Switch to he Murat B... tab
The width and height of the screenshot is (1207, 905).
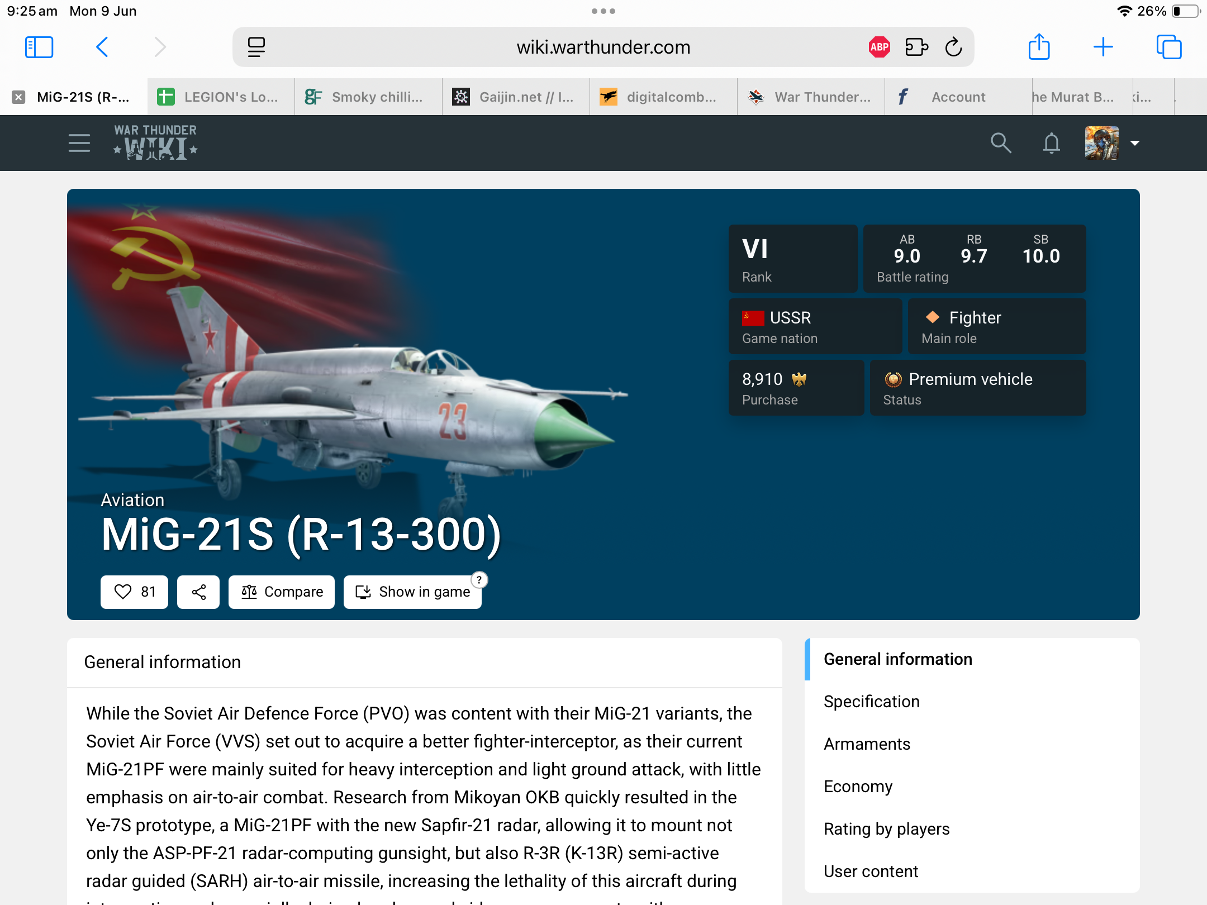tap(1083, 97)
